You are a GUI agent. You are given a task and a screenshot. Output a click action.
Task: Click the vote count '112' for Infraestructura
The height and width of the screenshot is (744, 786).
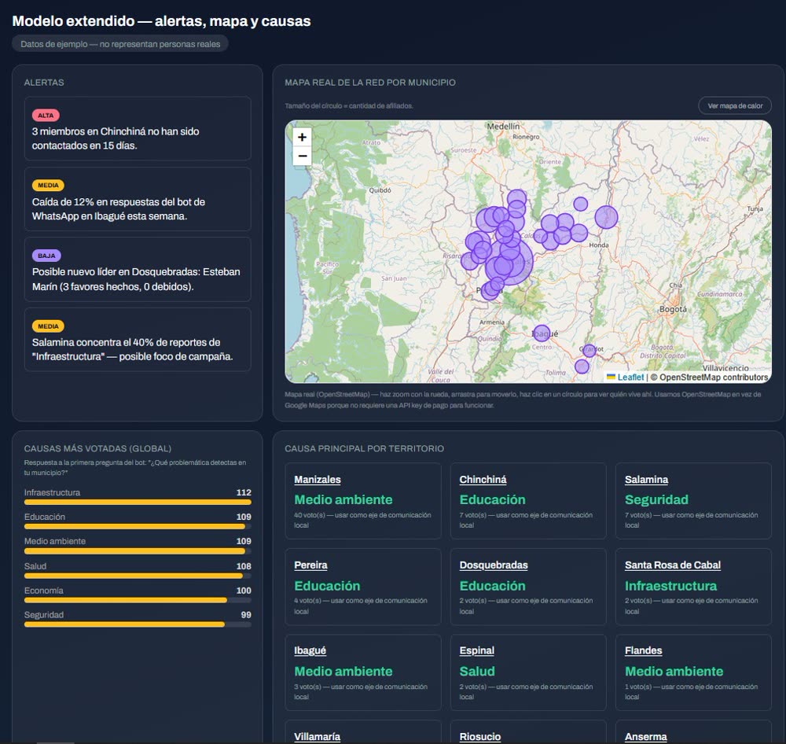coord(244,492)
